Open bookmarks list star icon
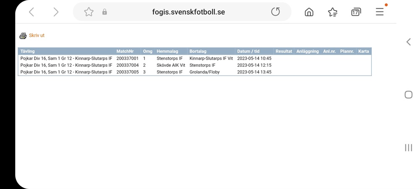This screenshot has height=189, width=420. (332, 12)
